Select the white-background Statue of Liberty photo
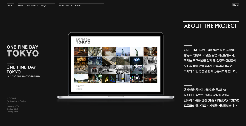This screenshot has height=126, width=246. tap(136, 52)
